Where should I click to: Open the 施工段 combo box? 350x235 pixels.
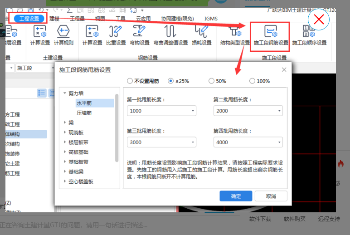pos(35,68)
